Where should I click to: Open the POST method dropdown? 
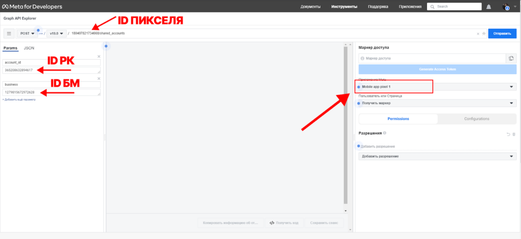coord(27,34)
